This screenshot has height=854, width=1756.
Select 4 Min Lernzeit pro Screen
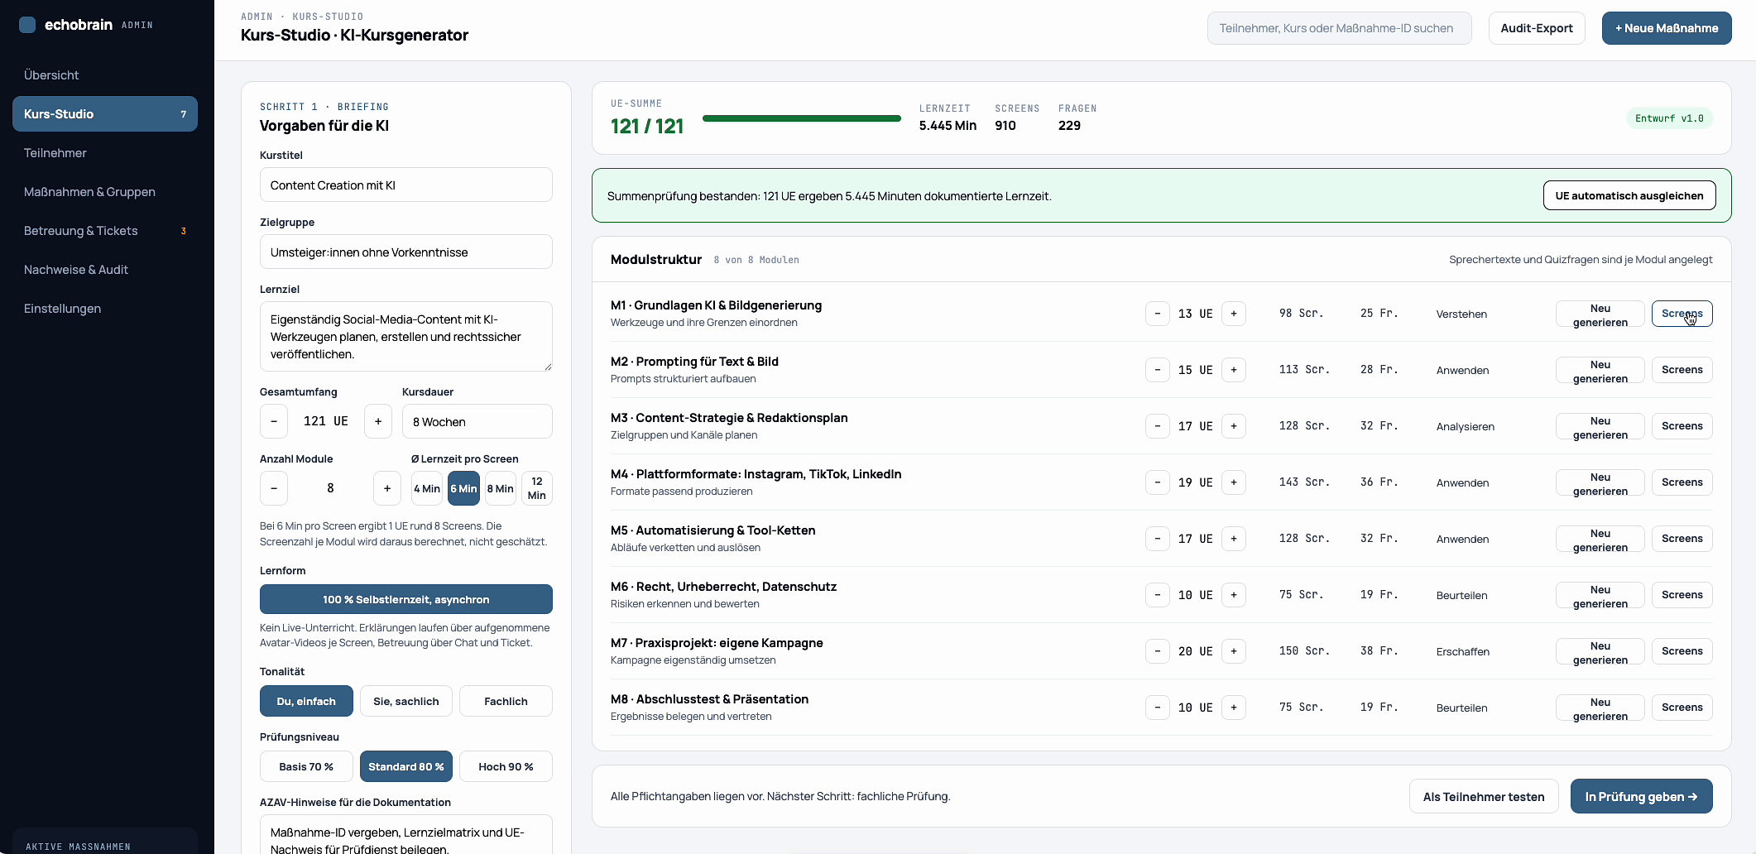pyautogui.click(x=427, y=488)
